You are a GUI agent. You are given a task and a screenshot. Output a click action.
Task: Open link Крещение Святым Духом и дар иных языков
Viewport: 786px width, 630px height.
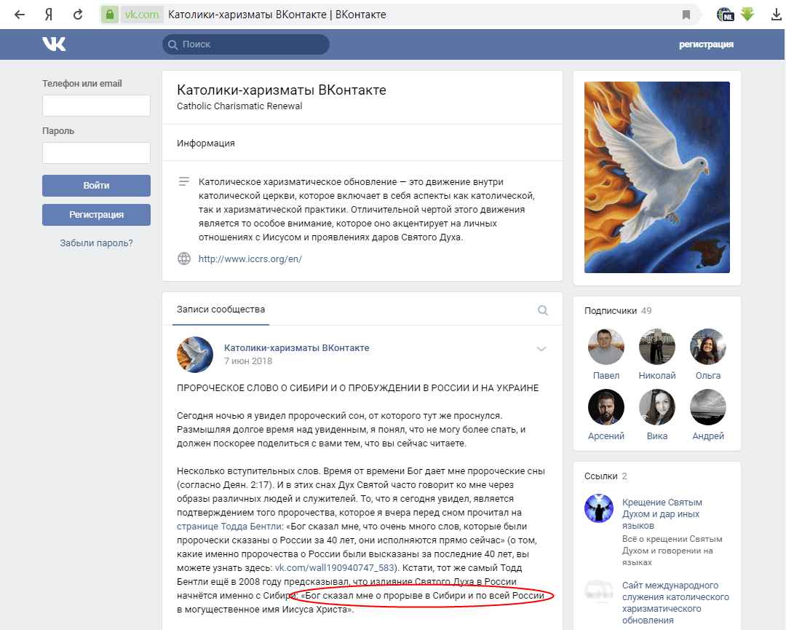pyautogui.click(x=662, y=513)
